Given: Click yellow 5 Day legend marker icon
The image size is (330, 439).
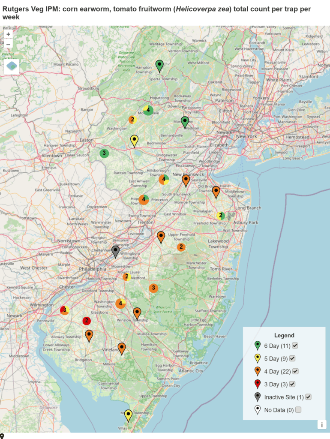Looking at the screenshot, I should (x=258, y=359).
